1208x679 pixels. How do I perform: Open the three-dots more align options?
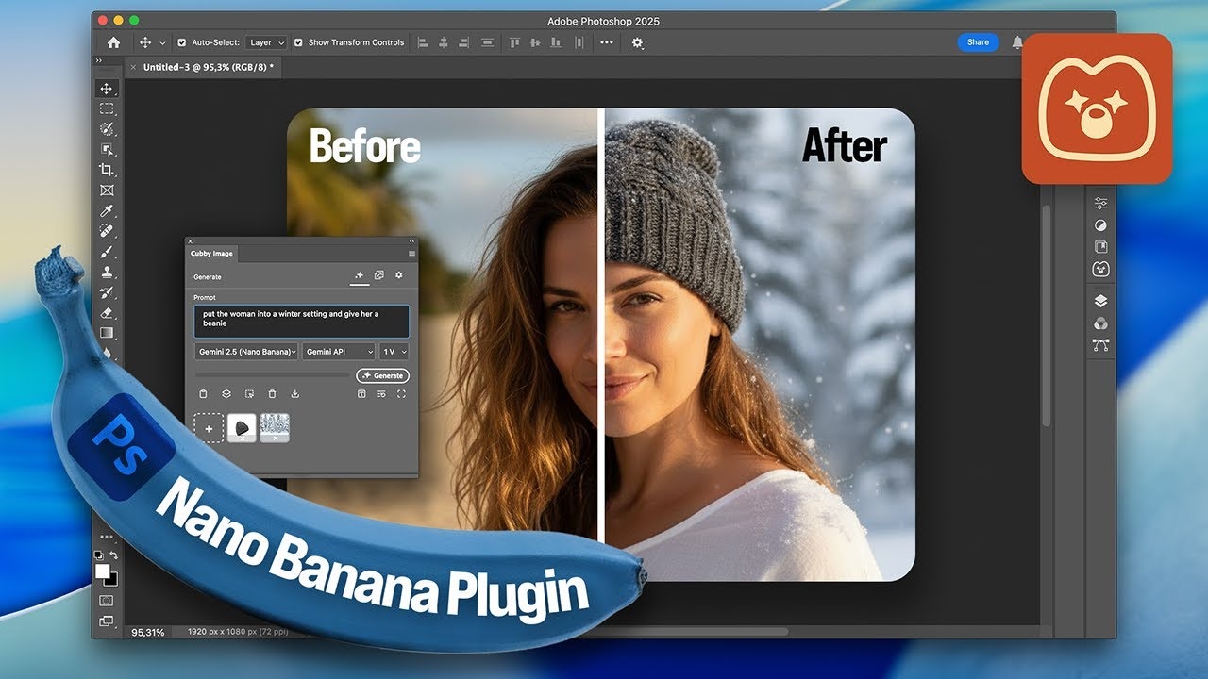(606, 42)
